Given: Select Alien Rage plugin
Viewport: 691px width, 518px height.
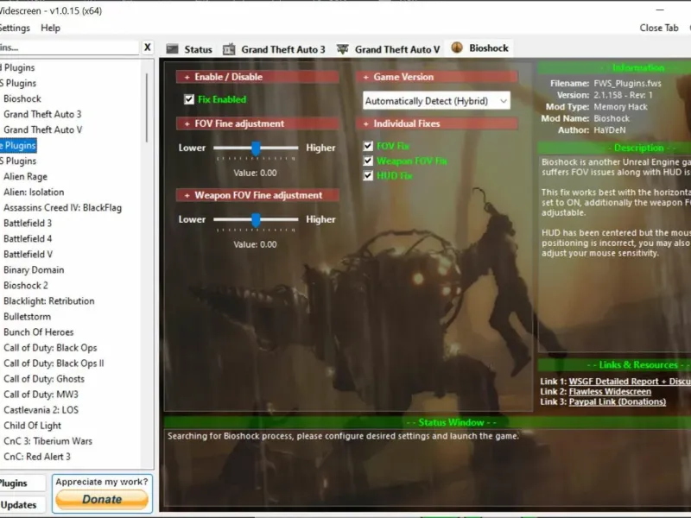Looking at the screenshot, I should coord(25,177).
